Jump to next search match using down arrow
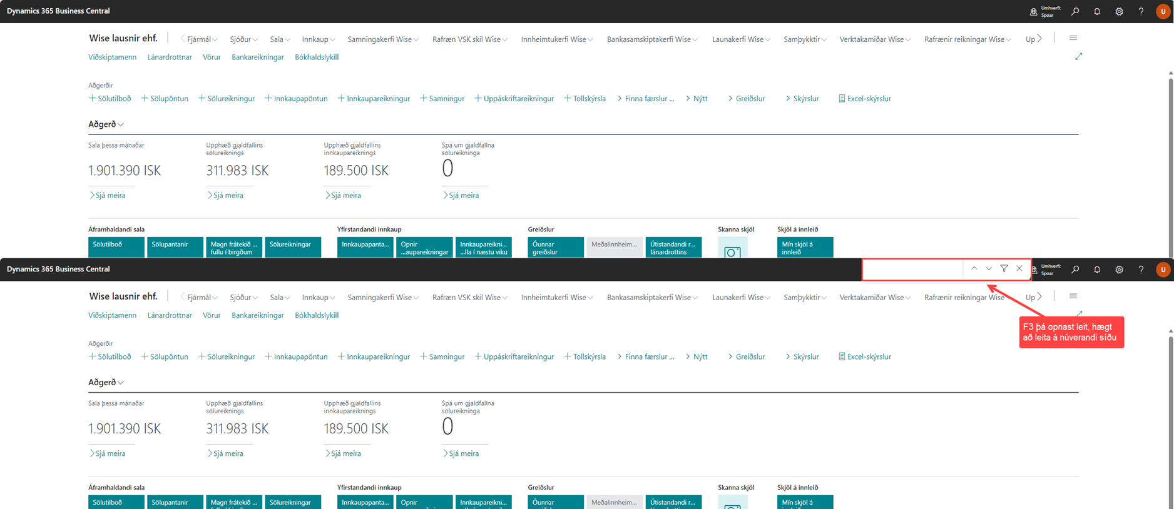This screenshot has width=1174, height=509. [x=989, y=269]
